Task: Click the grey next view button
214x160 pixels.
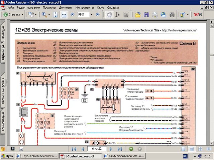Action: (x=140, y=149)
